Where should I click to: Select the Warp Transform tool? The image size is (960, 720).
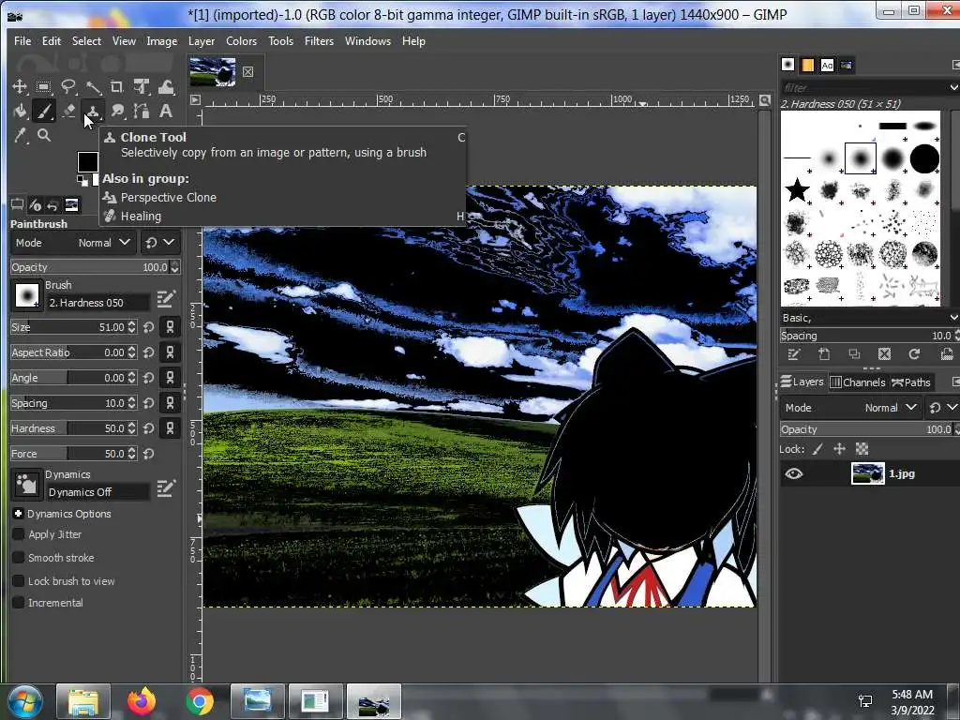166,86
